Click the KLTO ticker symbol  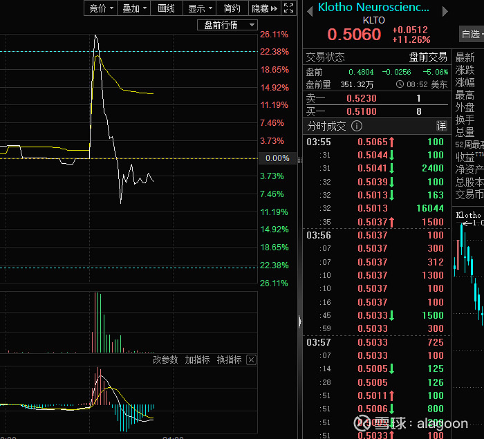tap(374, 20)
